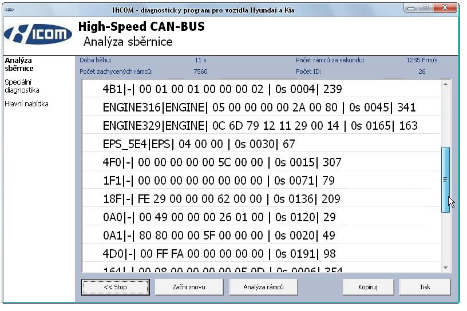Click the Analýza rámců button
The height and width of the screenshot is (311, 467).
[x=263, y=287]
